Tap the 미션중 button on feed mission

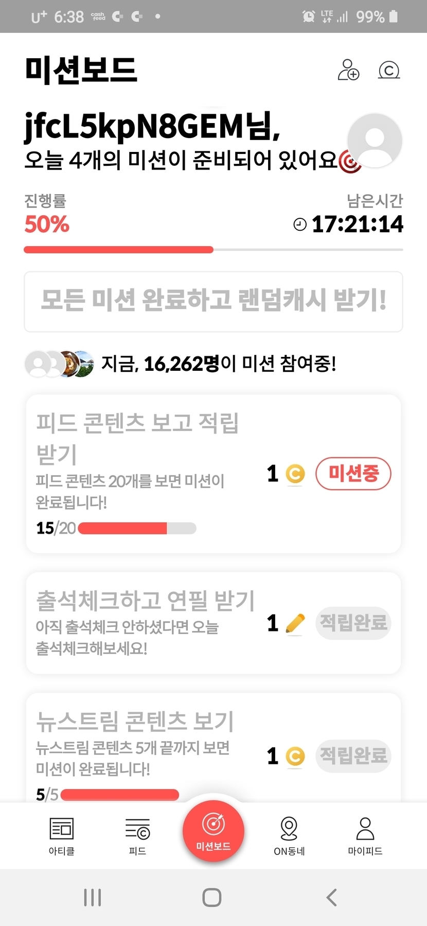pyautogui.click(x=353, y=473)
